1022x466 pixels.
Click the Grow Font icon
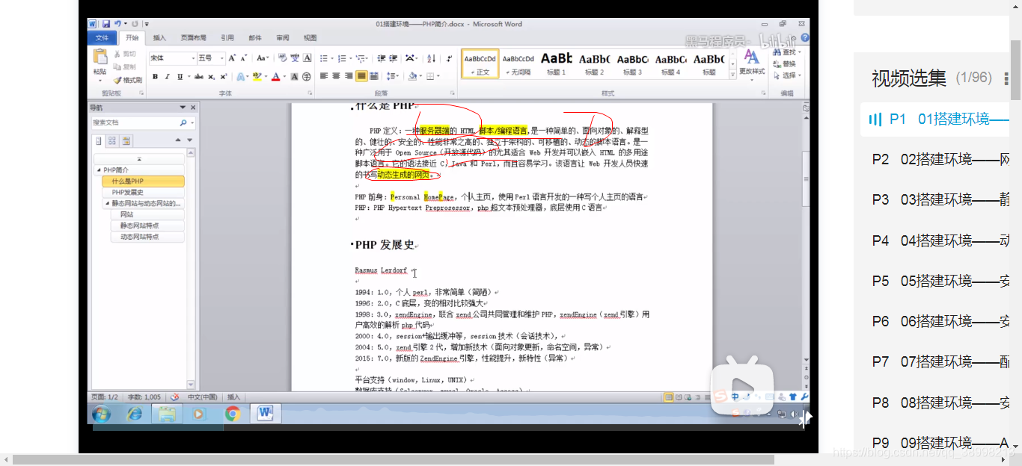[232, 58]
